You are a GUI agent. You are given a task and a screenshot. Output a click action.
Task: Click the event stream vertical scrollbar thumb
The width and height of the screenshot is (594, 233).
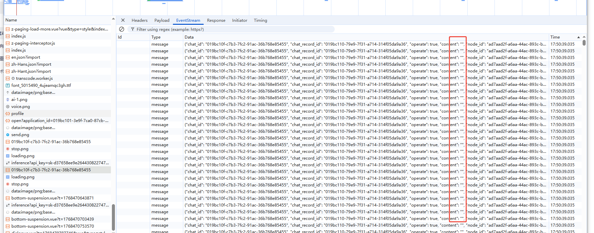584,43
